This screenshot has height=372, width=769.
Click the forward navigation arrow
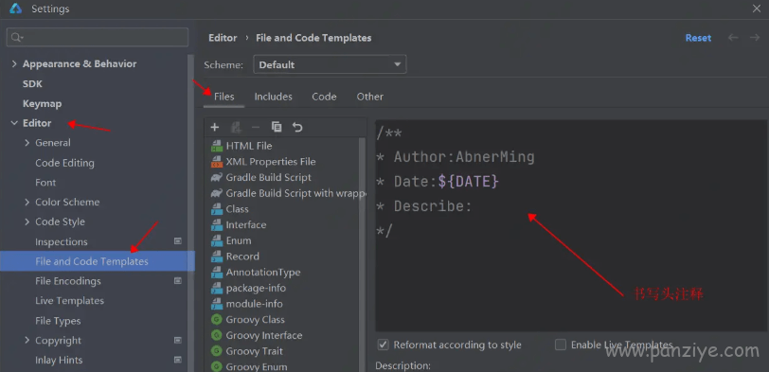click(x=754, y=38)
